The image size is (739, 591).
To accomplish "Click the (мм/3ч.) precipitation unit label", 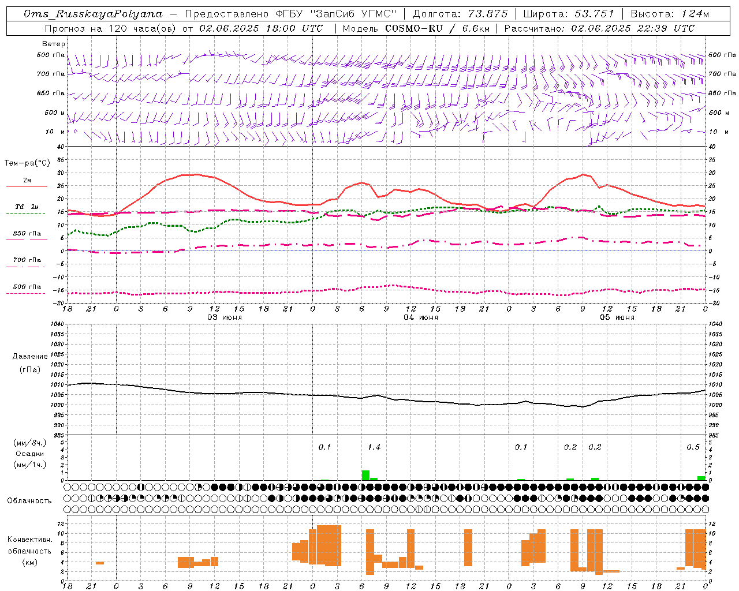I will click(29, 443).
